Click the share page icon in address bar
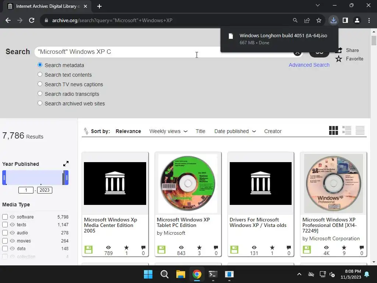This screenshot has width=377, height=283. coord(307,21)
